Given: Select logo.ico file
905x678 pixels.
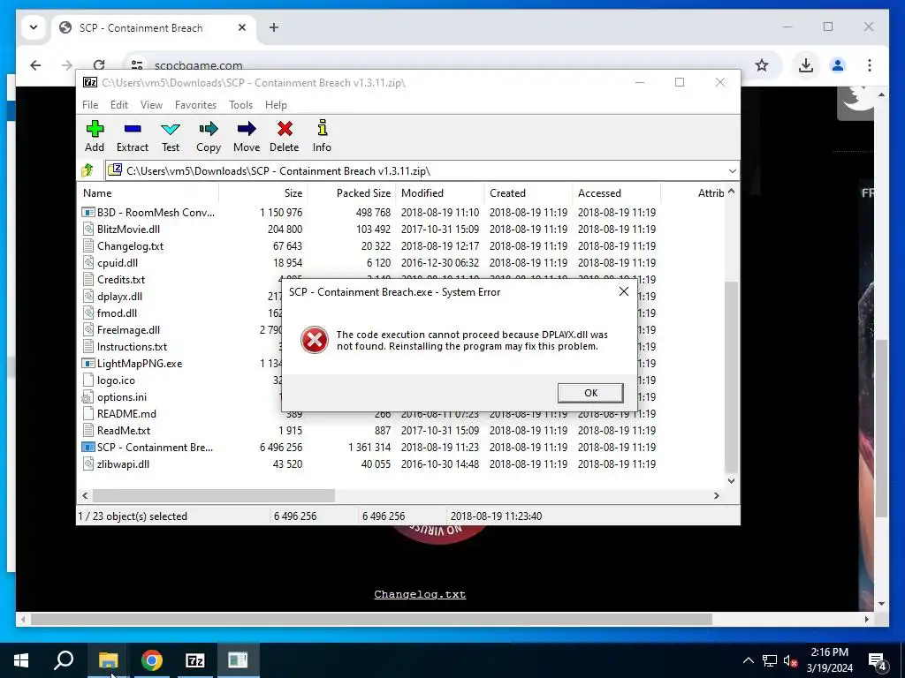Looking at the screenshot, I should coord(116,380).
